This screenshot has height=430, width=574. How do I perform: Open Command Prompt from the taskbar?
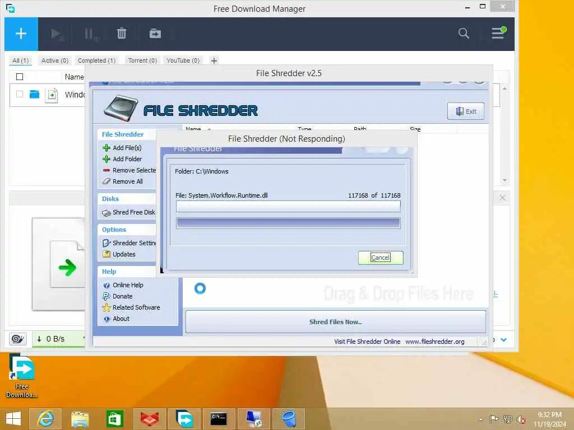(x=219, y=419)
